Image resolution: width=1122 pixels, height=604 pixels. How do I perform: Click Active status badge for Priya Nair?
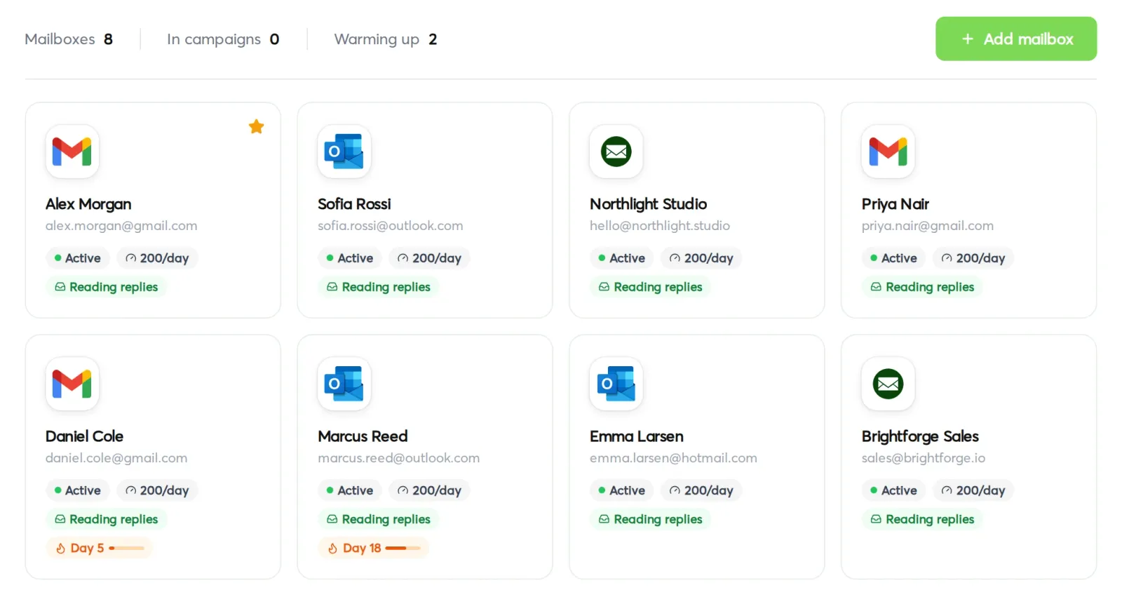894,258
